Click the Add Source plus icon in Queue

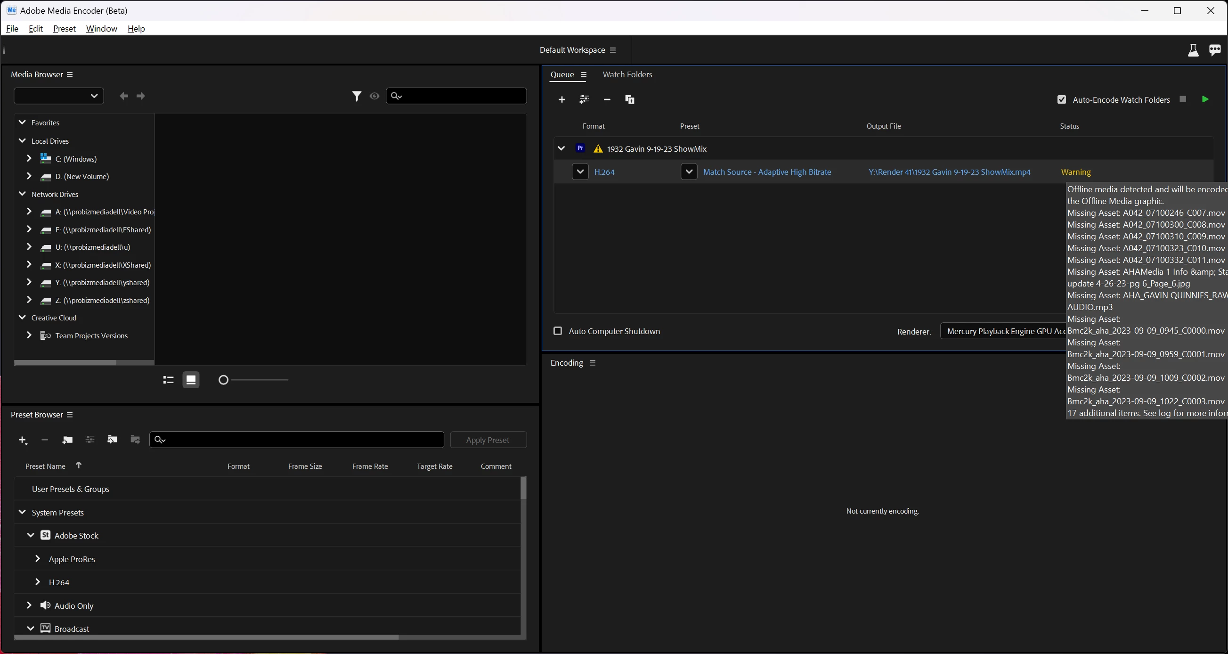click(x=561, y=100)
